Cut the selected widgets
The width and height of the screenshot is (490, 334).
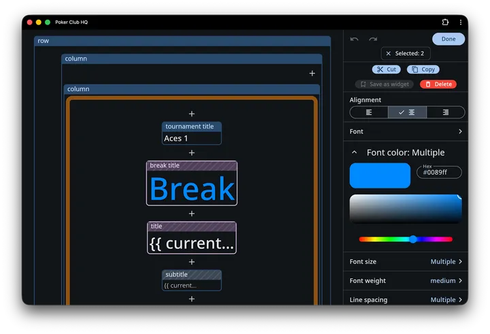coord(387,69)
